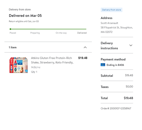142x130 pixels.
Task: Select the Taxes amount $0.00
Action: 129,86
